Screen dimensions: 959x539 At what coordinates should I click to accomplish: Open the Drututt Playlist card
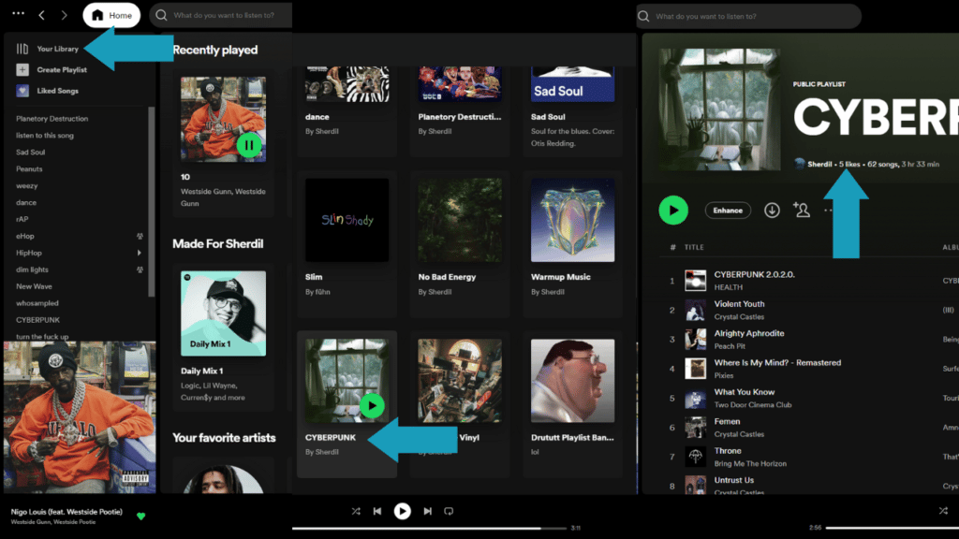[x=572, y=403]
